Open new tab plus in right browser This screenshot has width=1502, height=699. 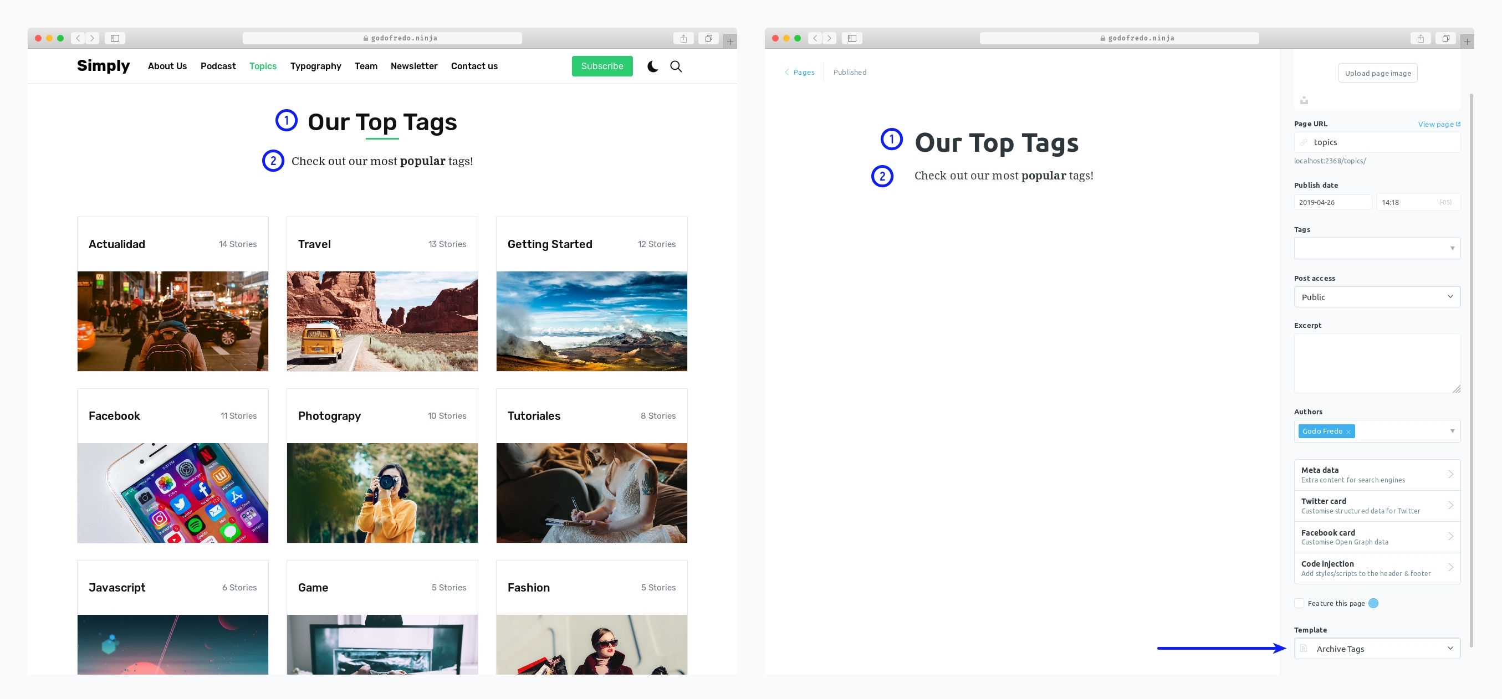(1467, 42)
